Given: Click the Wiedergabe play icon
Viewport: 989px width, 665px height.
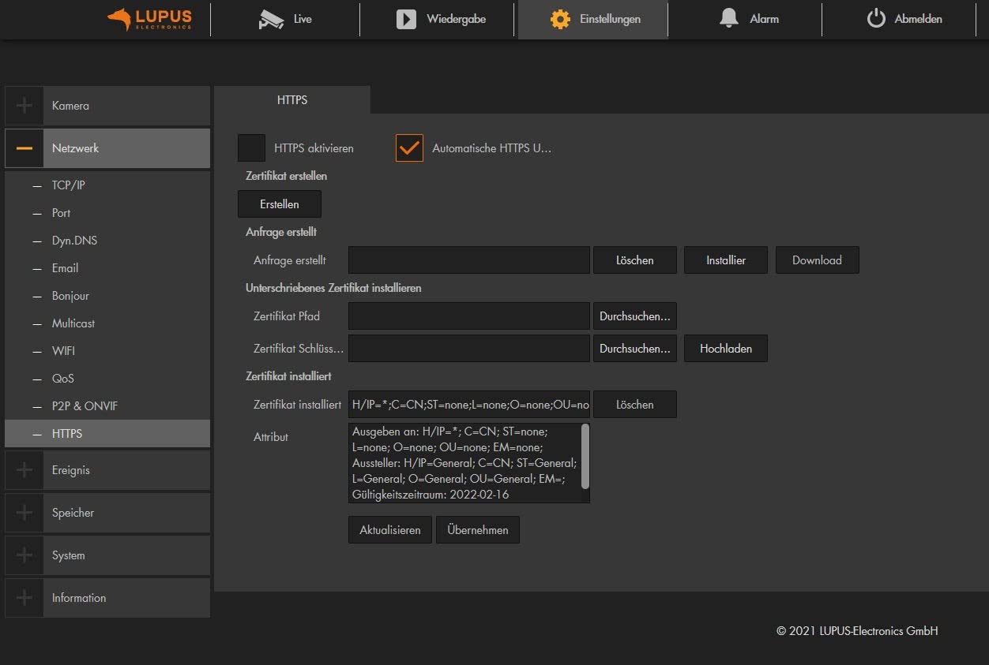Looking at the screenshot, I should (406, 19).
